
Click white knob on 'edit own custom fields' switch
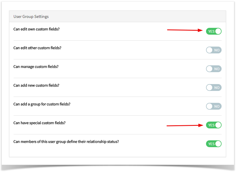[218, 31]
